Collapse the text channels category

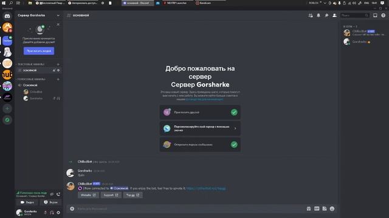pos(30,64)
